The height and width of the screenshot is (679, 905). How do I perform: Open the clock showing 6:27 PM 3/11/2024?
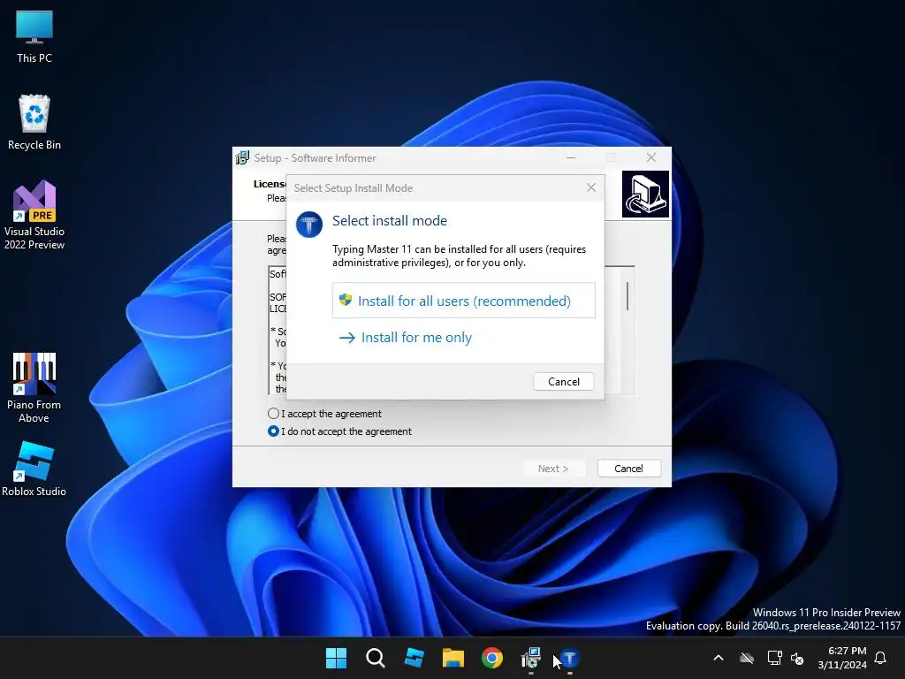tap(842, 658)
